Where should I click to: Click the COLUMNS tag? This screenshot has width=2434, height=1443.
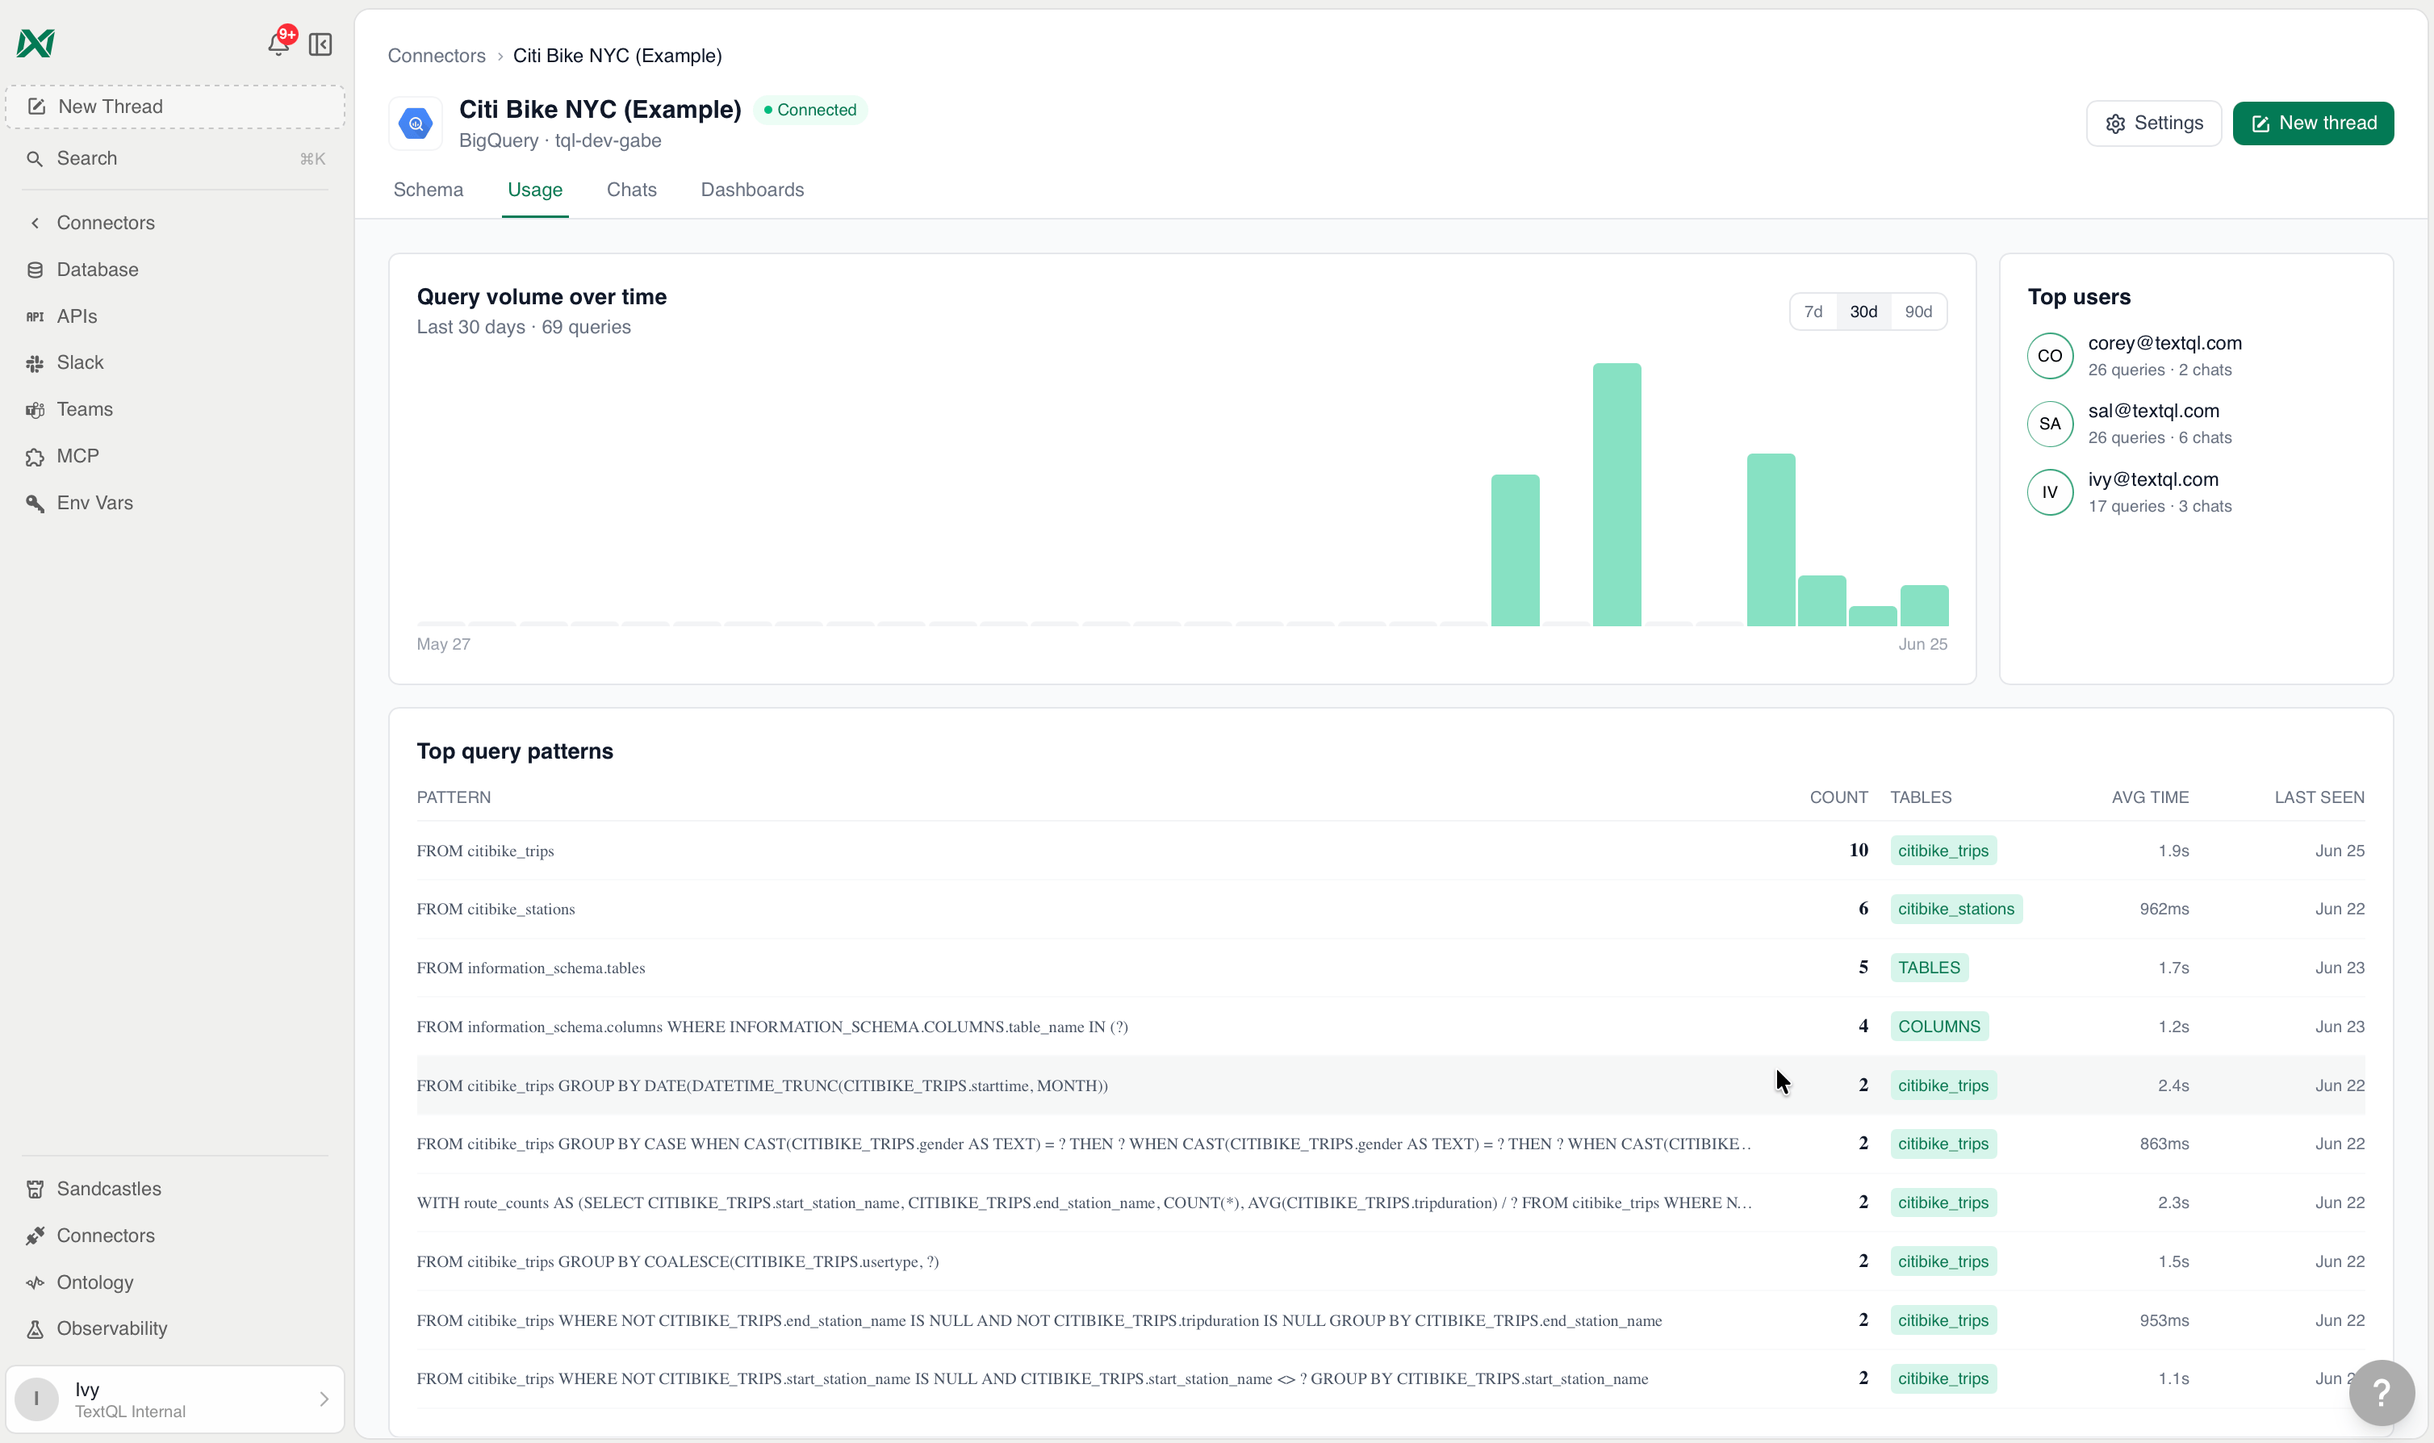(1938, 1027)
